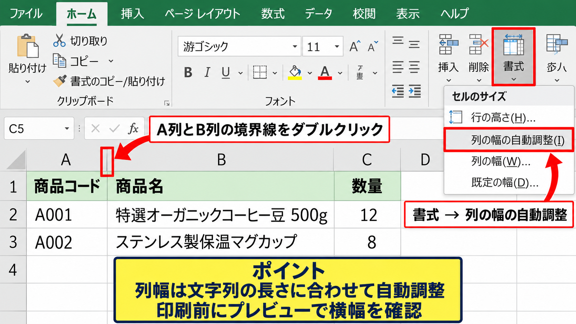Screen dimensions: 576x324
Task: Click the increase indent icon
Action: 415,92
